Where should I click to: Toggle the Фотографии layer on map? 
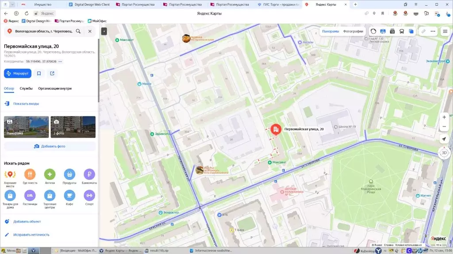click(353, 31)
